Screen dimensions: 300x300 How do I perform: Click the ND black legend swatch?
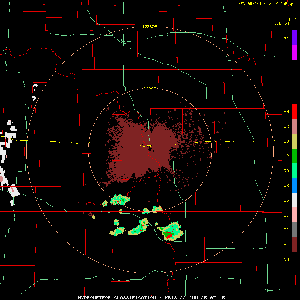point(294,259)
